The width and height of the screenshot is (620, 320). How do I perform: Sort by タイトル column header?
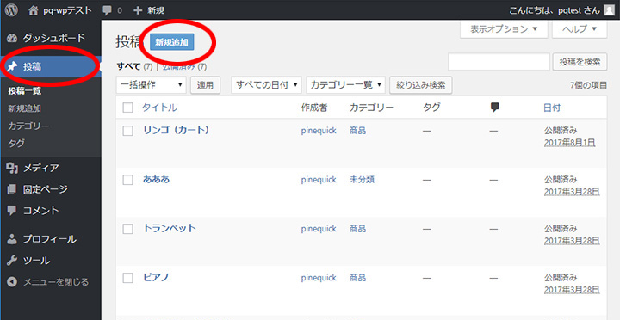tap(160, 108)
